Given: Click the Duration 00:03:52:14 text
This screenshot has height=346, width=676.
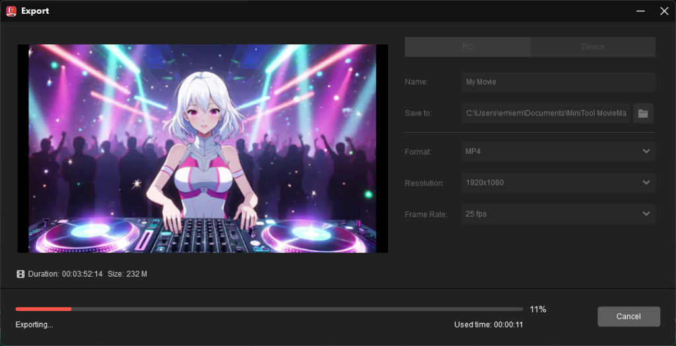Looking at the screenshot, I should [x=65, y=273].
